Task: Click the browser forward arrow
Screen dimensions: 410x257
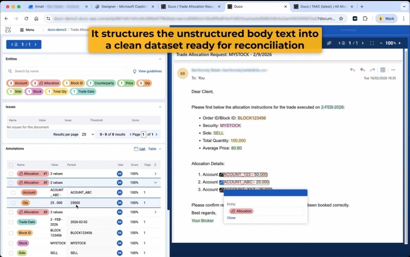Action: pyautogui.click(x=16, y=18)
